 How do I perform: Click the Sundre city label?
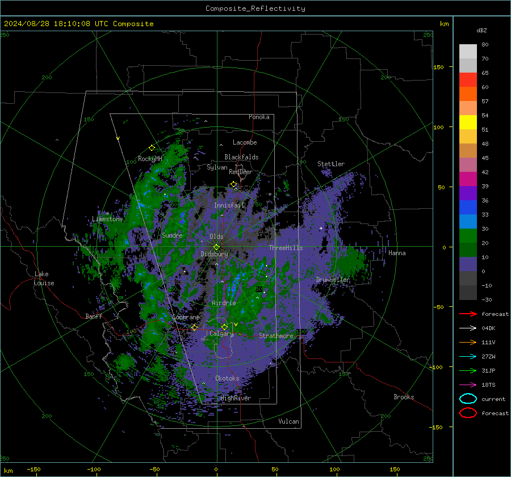(173, 235)
